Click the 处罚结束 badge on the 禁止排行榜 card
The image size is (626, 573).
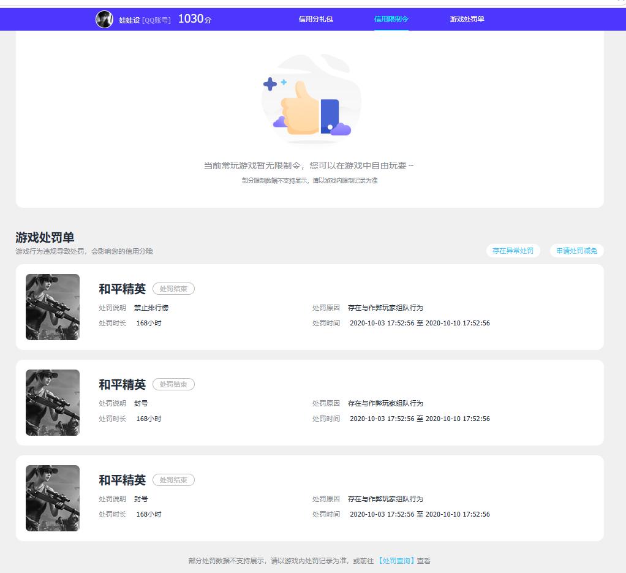[x=174, y=289]
